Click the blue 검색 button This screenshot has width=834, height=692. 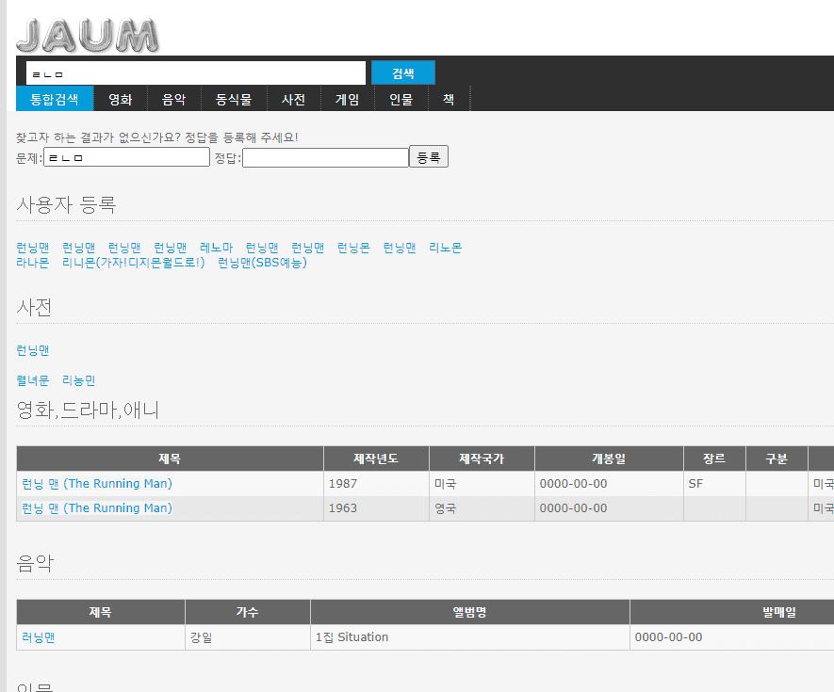point(403,72)
